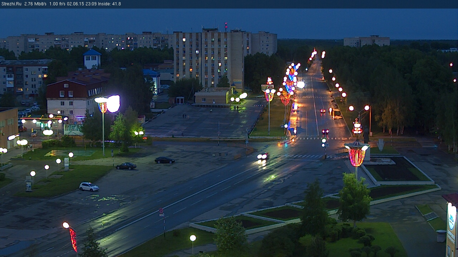Click the 23:09 time stamp

tap(91, 4)
